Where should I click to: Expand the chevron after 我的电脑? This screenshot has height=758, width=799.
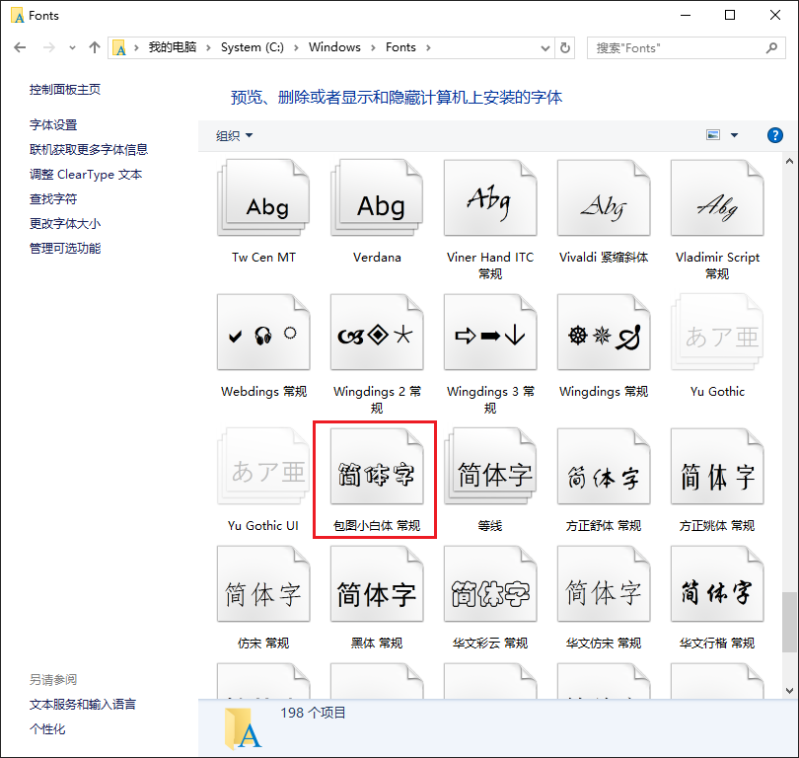click(x=208, y=48)
